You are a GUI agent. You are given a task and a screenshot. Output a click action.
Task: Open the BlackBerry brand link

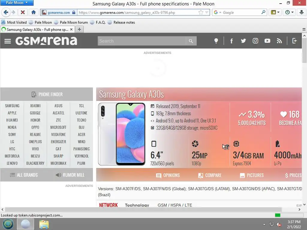coord(35,163)
